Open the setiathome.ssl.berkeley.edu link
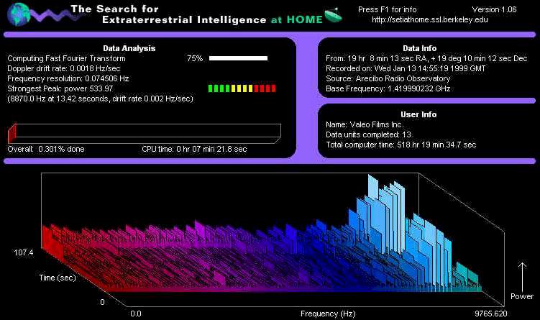This screenshot has width=540, height=320. pyautogui.click(x=430, y=19)
